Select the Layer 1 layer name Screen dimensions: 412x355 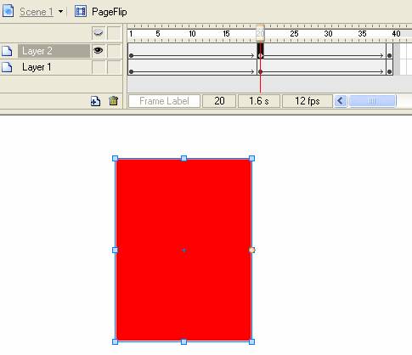coord(37,67)
